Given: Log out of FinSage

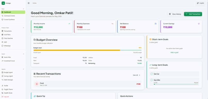Looking at the screenshot, I should 13,97.
